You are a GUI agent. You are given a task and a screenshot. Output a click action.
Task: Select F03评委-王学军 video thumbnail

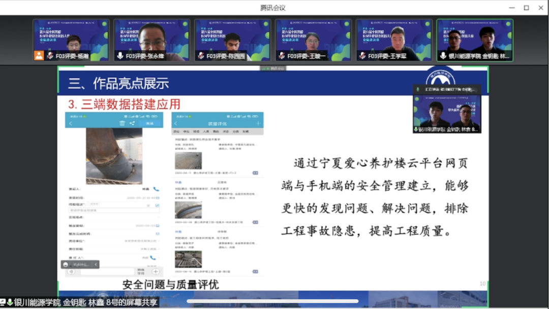pyautogui.click(x=394, y=40)
